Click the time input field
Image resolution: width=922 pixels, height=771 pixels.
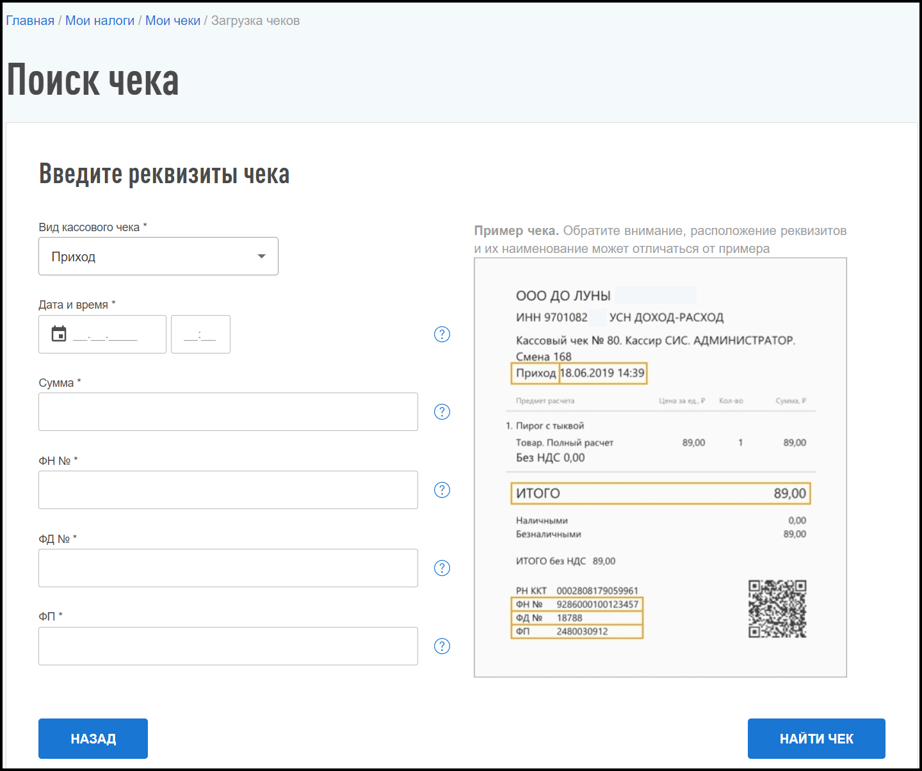tap(200, 334)
